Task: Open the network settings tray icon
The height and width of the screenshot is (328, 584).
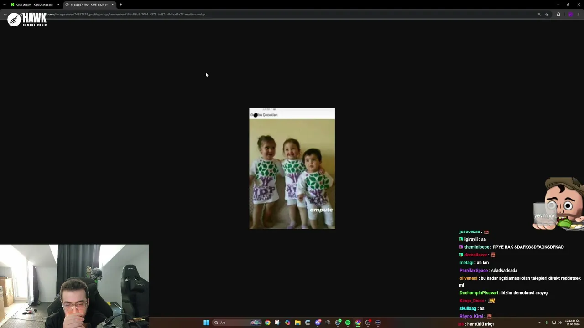Action: tap(553, 323)
